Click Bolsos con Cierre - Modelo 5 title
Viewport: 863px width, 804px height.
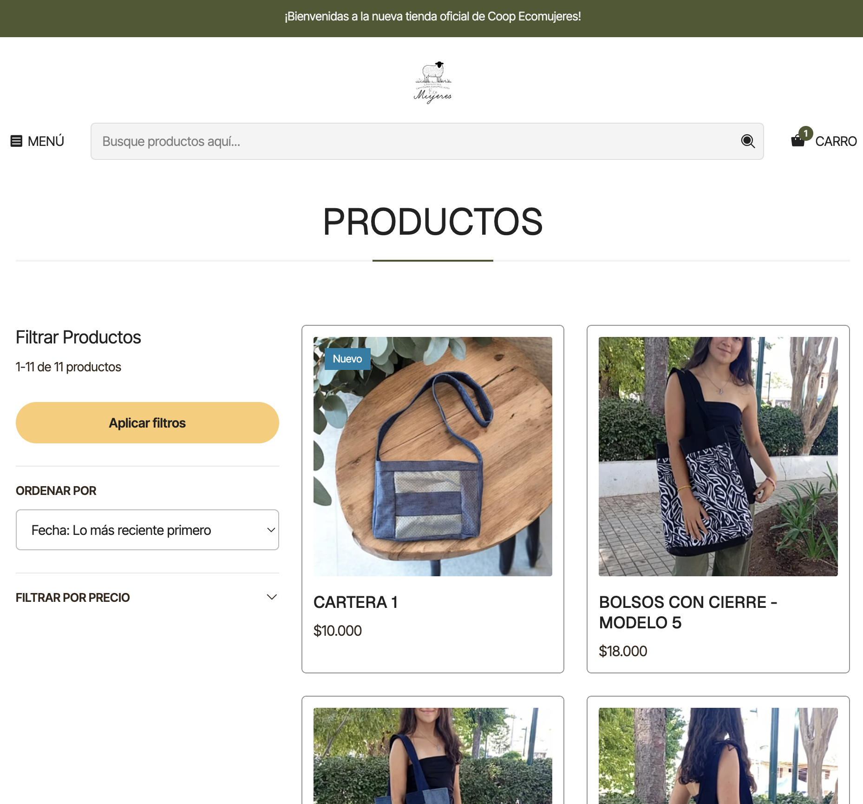[x=687, y=612]
